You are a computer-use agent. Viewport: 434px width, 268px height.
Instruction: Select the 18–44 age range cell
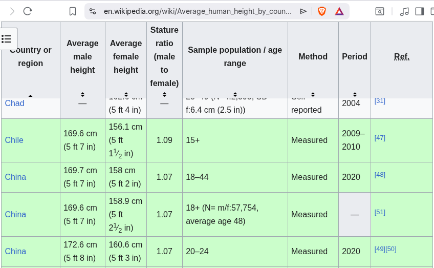pos(235,177)
